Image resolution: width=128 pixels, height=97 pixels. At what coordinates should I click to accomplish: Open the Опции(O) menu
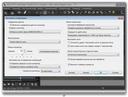[76, 8]
